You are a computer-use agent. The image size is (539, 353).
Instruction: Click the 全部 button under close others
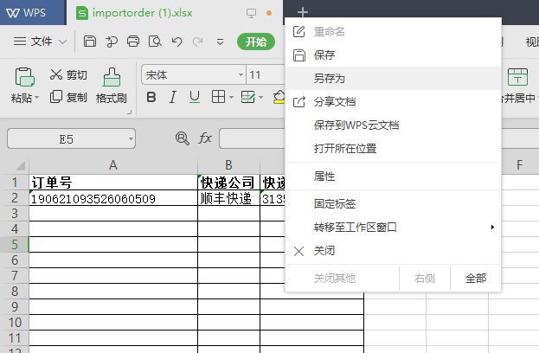[x=475, y=278]
